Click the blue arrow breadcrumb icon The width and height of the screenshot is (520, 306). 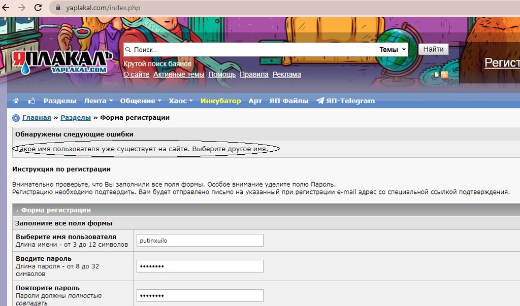tap(16, 118)
